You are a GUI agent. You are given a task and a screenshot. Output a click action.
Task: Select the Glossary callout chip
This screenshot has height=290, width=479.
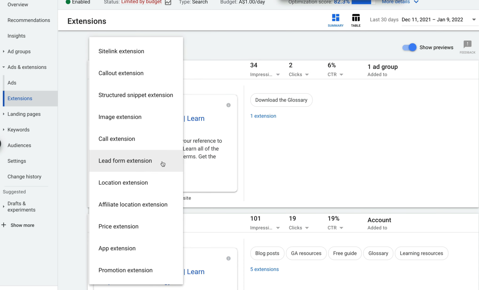[x=378, y=253]
